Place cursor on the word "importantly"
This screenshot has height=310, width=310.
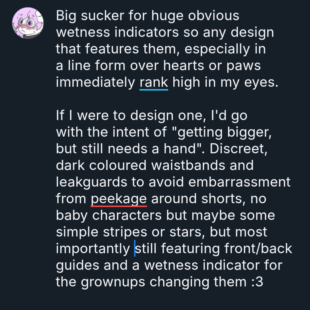coord(93,249)
